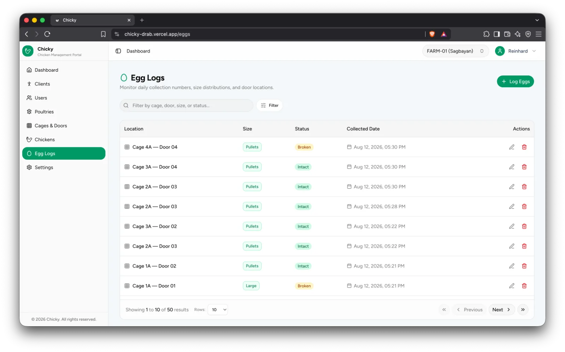Delete the Cage 4A — Door 04 log
565x352 pixels.
tap(524, 147)
